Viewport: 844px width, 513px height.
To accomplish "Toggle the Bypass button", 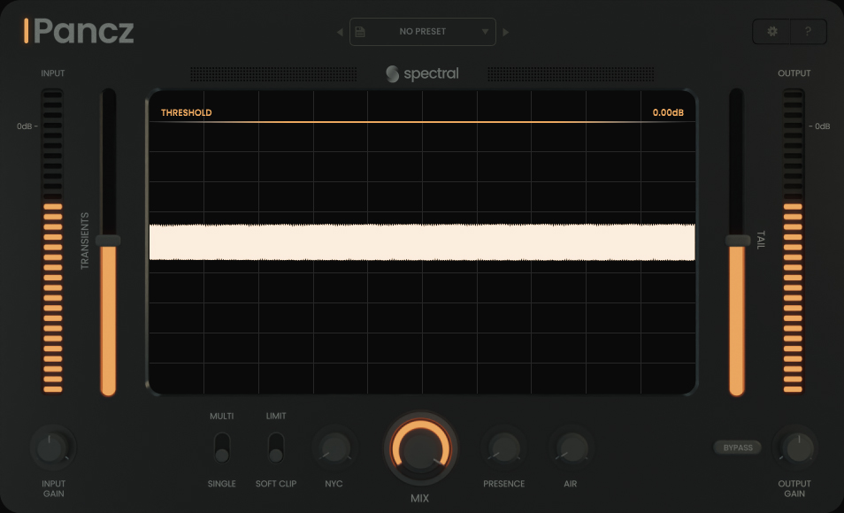I will click(738, 448).
